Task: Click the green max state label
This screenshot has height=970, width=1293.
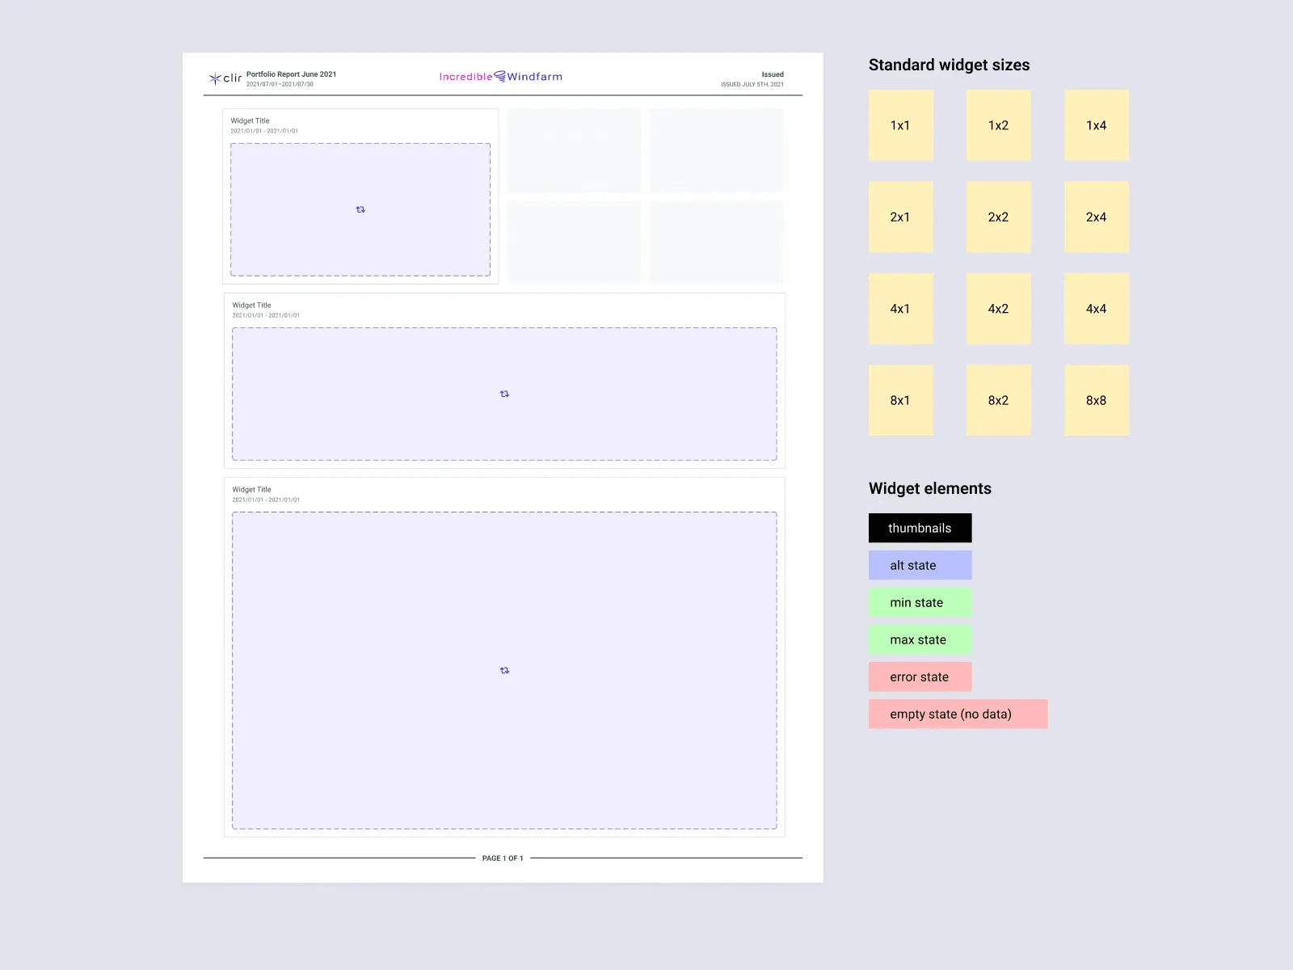Action: click(920, 639)
